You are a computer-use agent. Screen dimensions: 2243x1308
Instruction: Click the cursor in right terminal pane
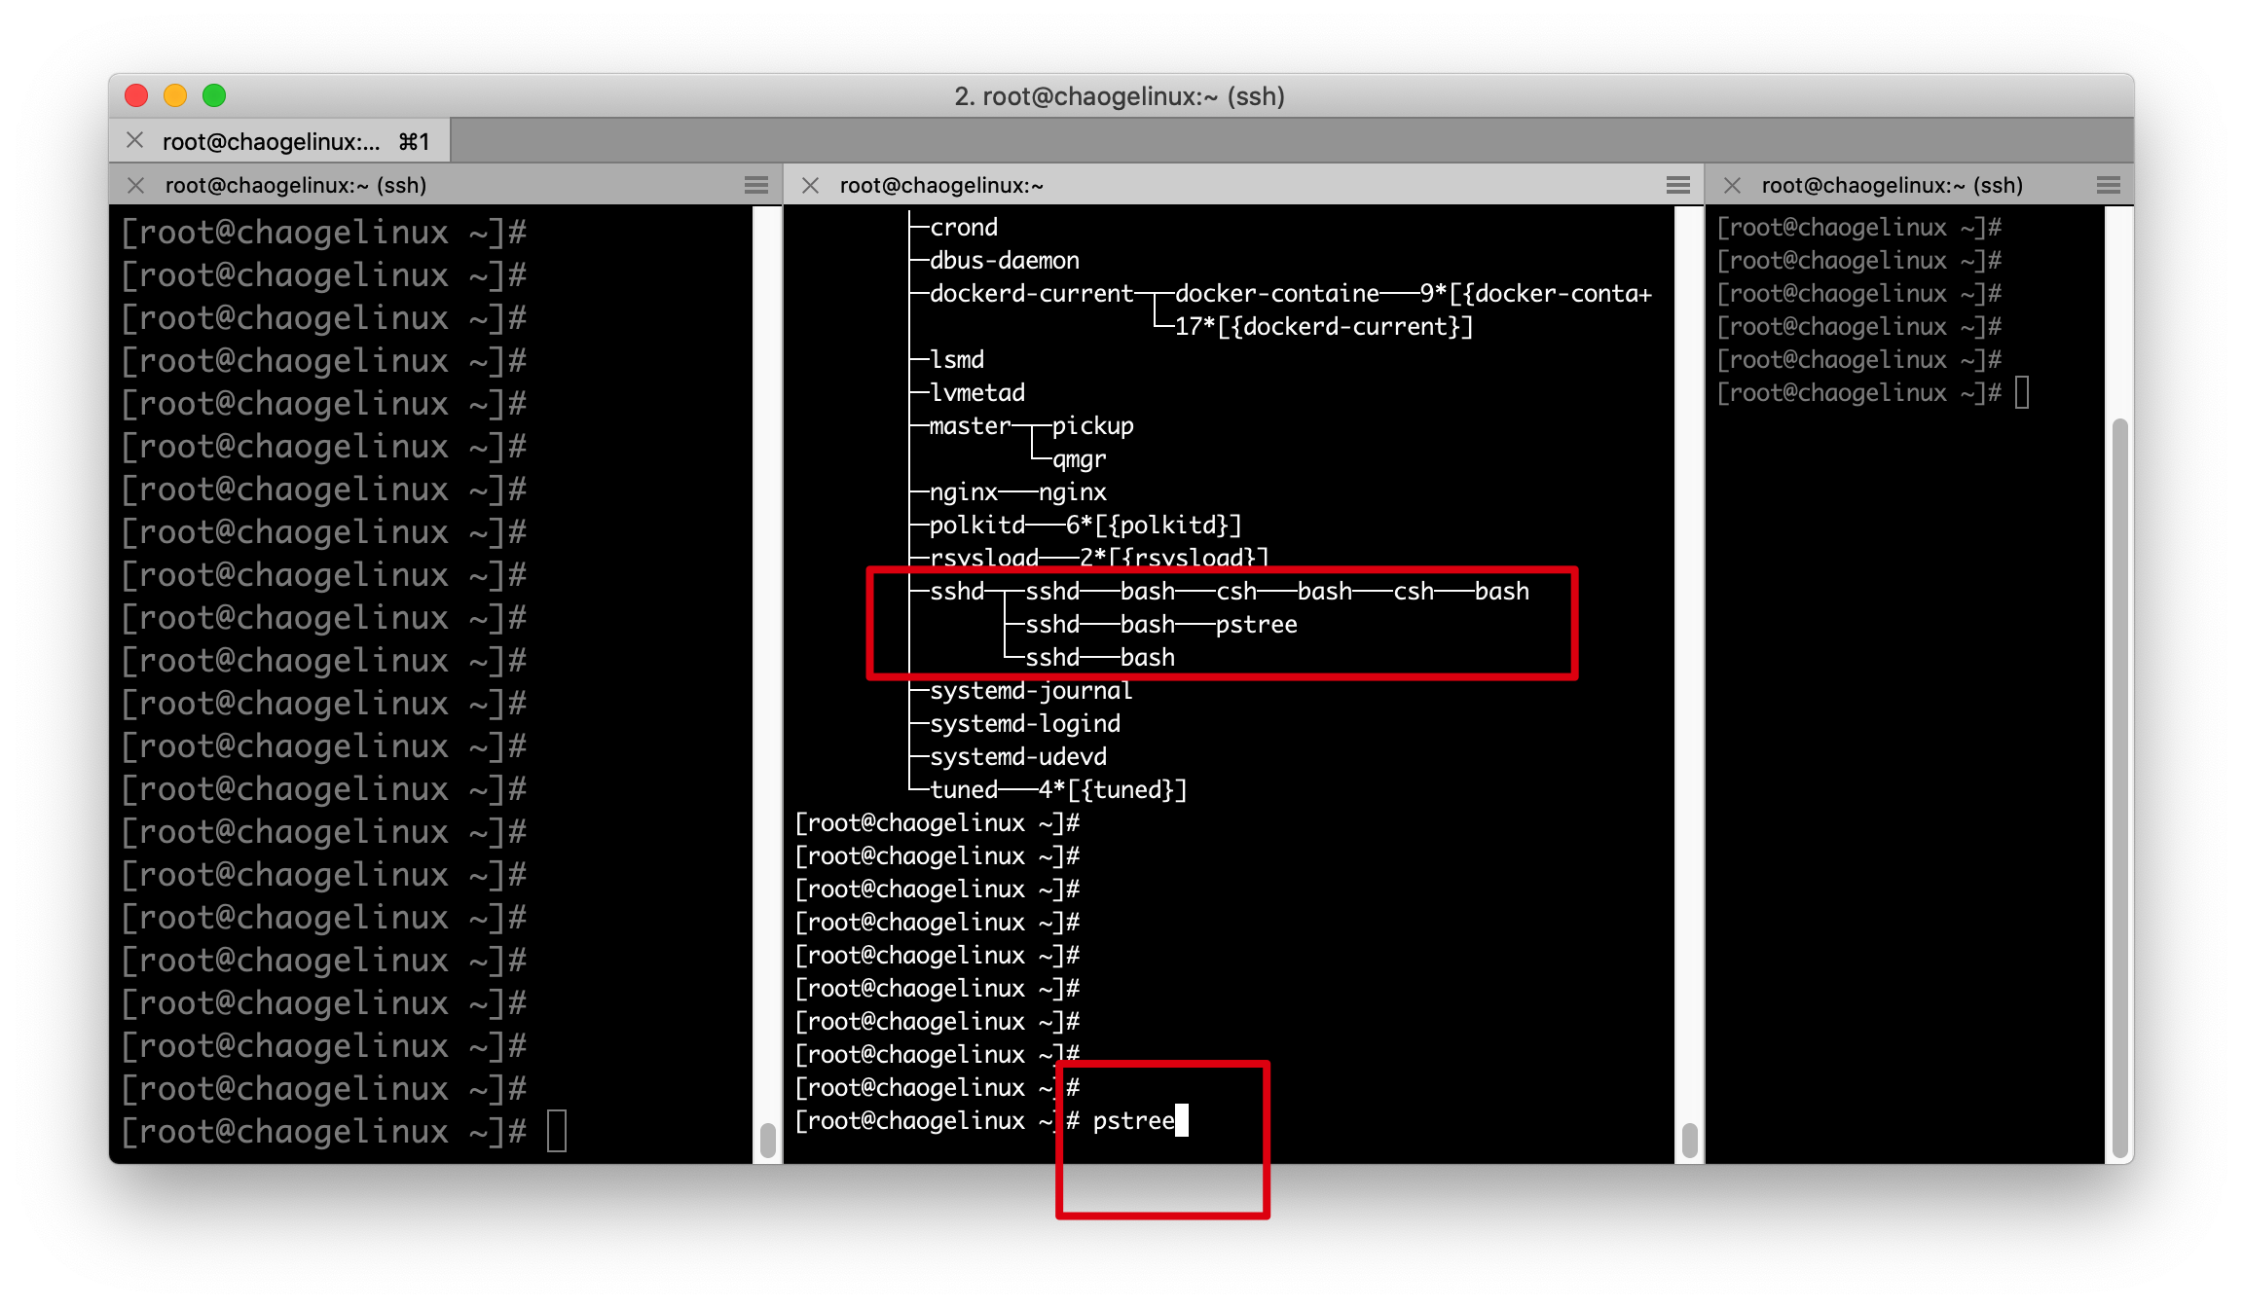point(2022,393)
